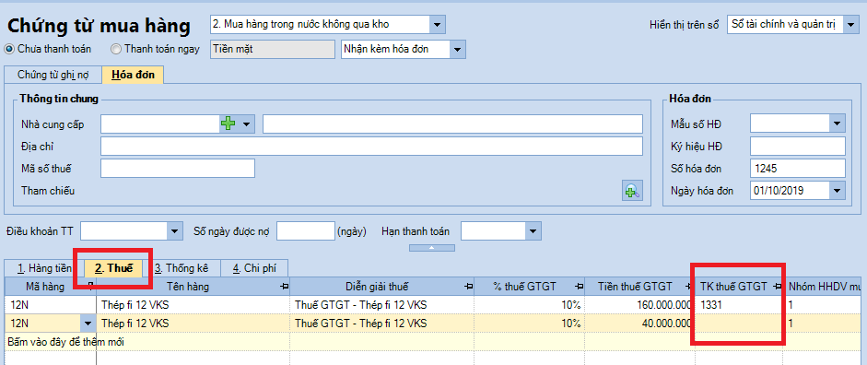The width and height of the screenshot is (867, 365).
Task: Open the 1. Hàng tiền tab
Action: pos(44,269)
